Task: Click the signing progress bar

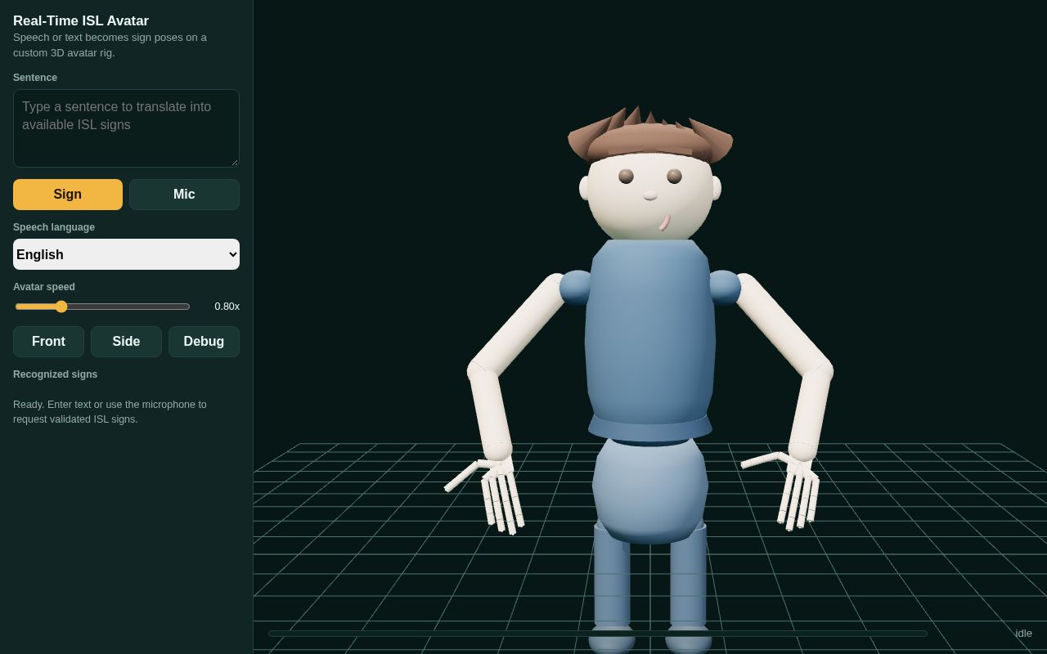Action: (x=598, y=634)
